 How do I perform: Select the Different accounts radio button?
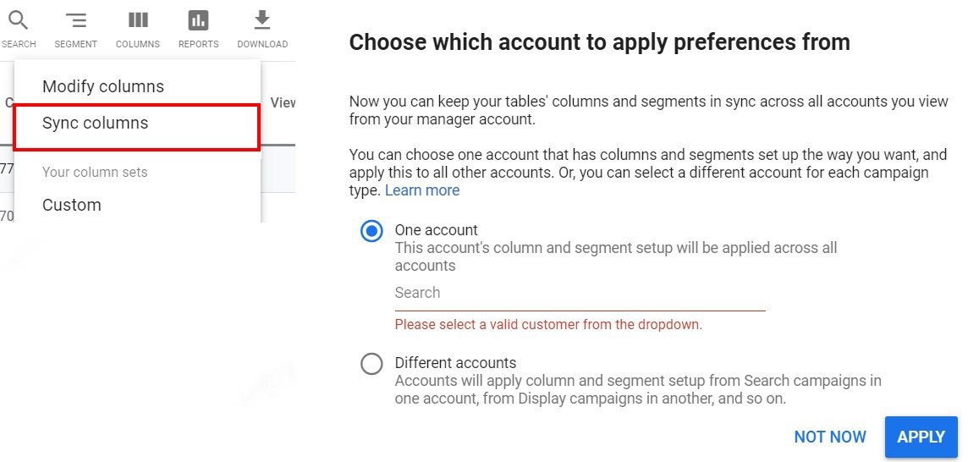click(x=371, y=364)
